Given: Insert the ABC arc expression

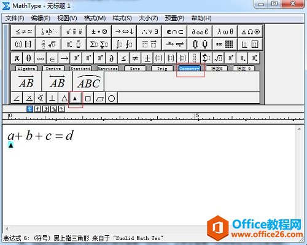Looking at the screenshot, I should 88,81.
